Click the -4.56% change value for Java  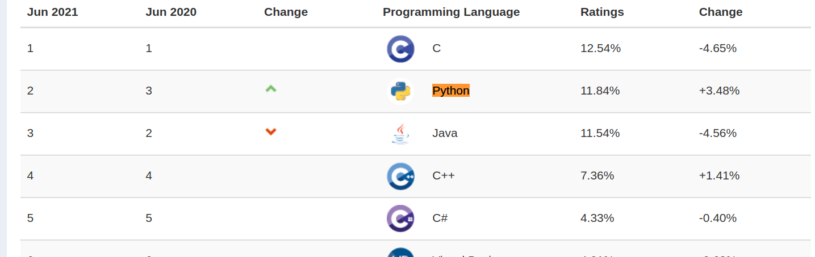718,133
